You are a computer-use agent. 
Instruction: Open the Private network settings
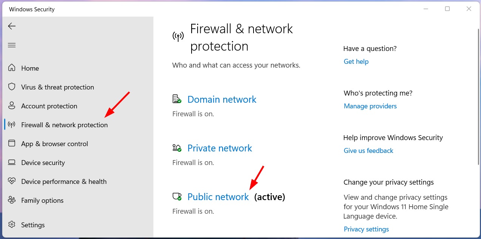(220, 148)
